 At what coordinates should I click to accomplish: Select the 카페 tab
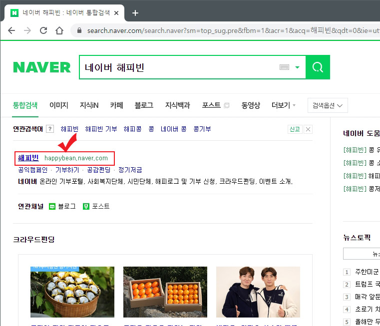click(116, 105)
